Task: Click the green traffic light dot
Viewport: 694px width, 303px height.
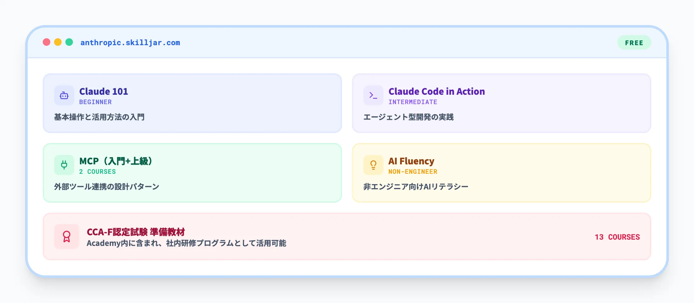Action: coord(69,42)
